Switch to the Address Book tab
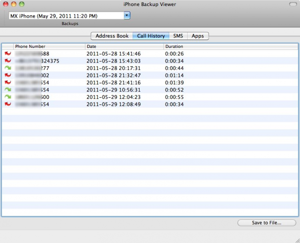Image resolution: width=300 pixels, height=243 pixels. tap(112, 36)
